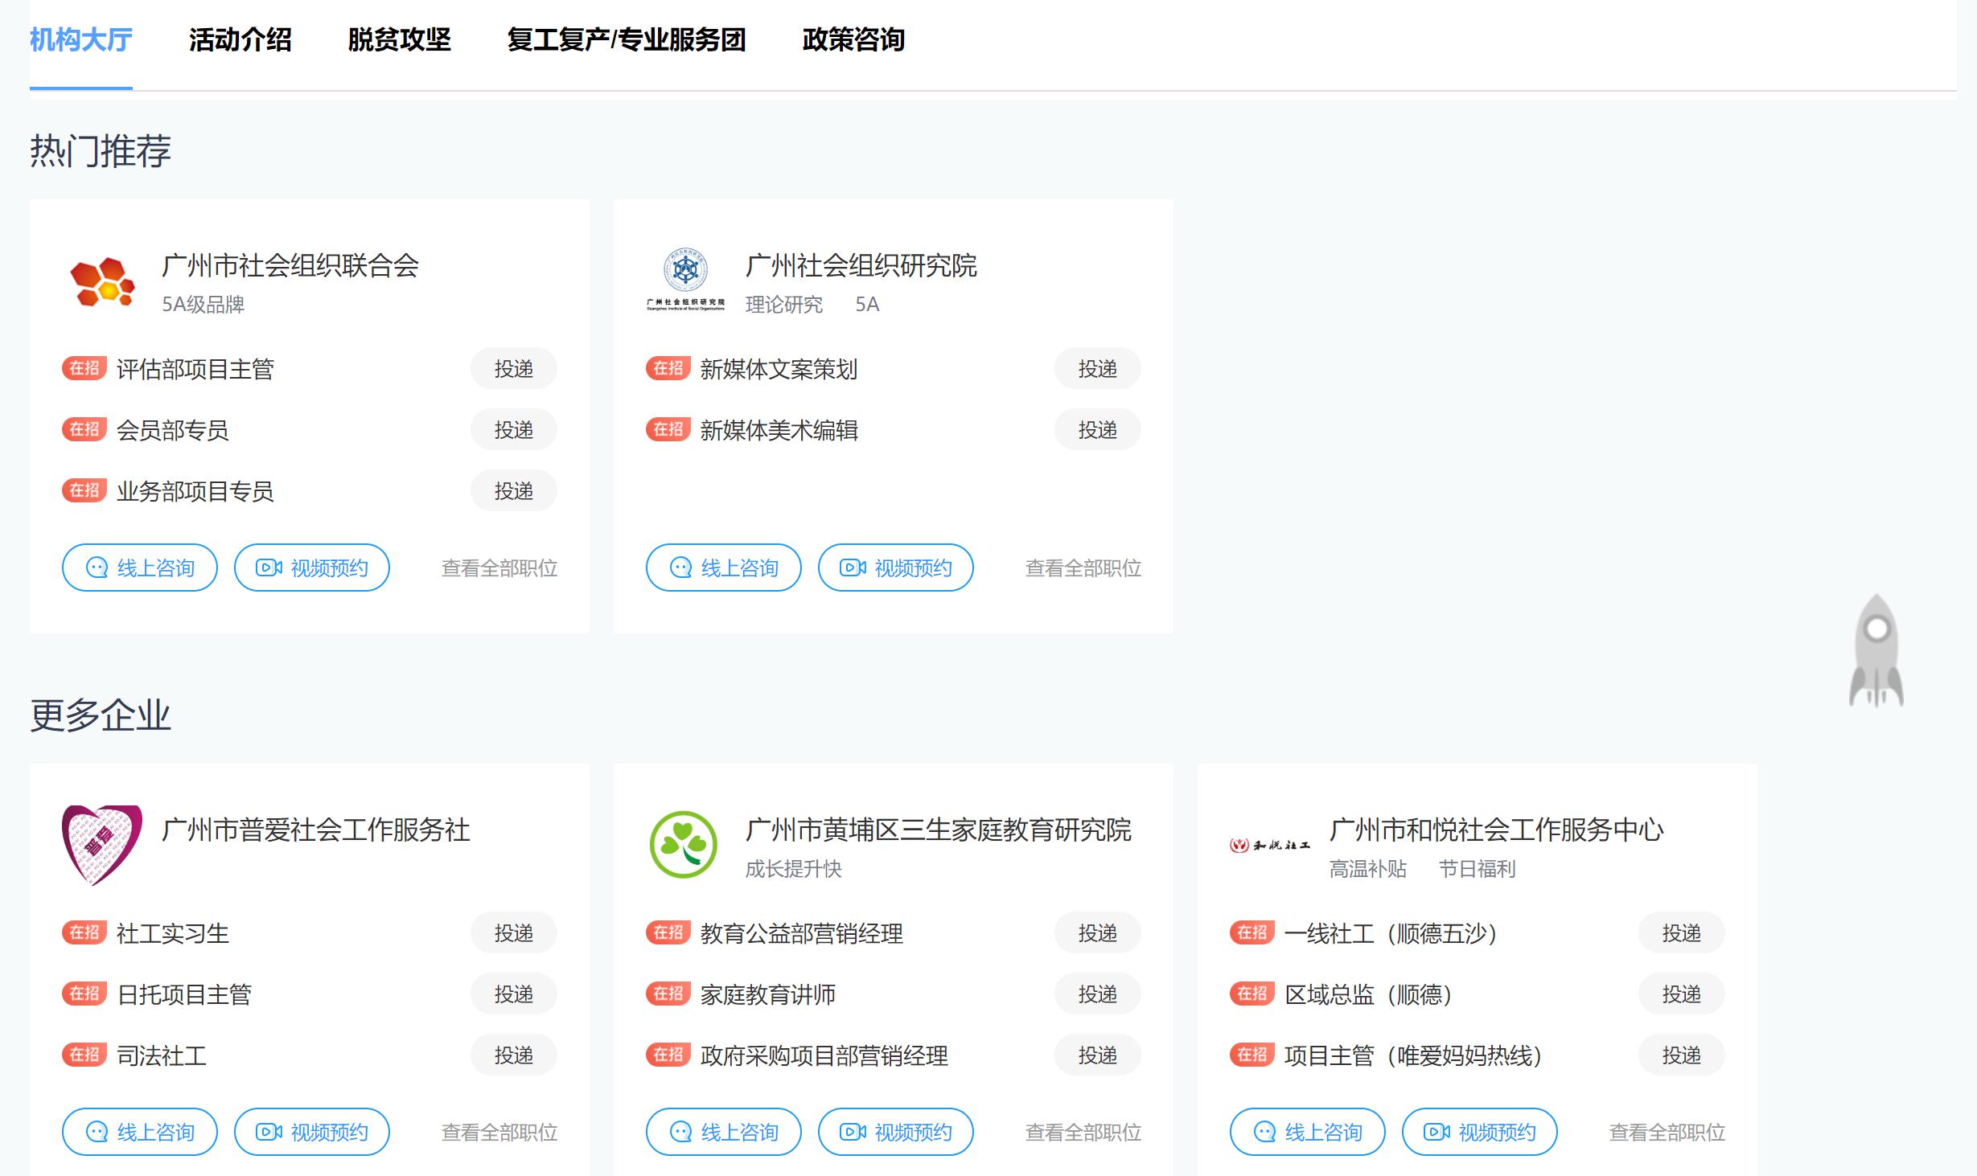Screen dimensions: 1977x1176
Task: Open 广州市普爱社会工作服务社 heart logo
Action: click(x=102, y=845)
